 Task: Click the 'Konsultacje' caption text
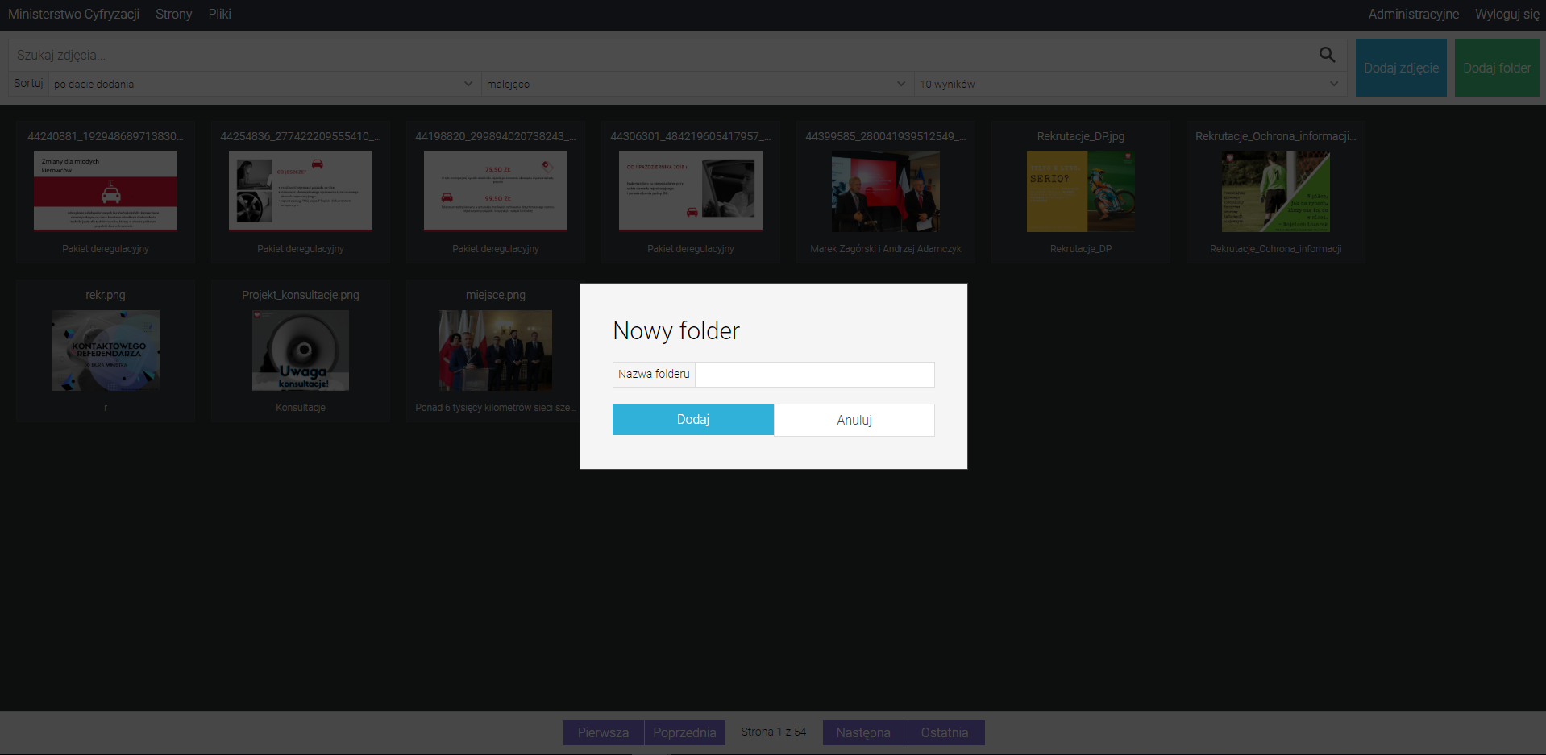(301, 408)
